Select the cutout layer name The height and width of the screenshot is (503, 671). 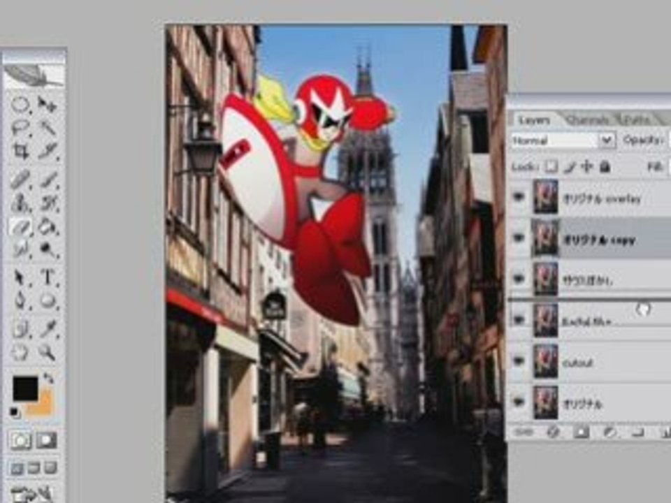tap(578, 363)
